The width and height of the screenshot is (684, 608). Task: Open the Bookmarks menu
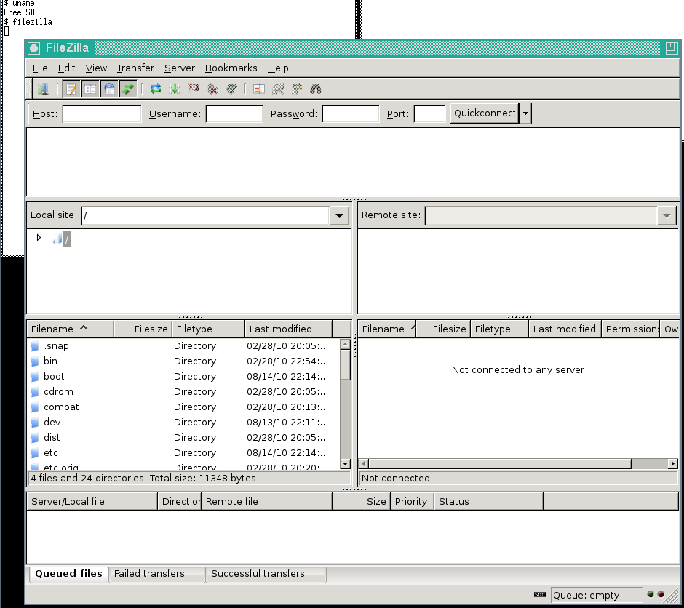click(231, 68)
